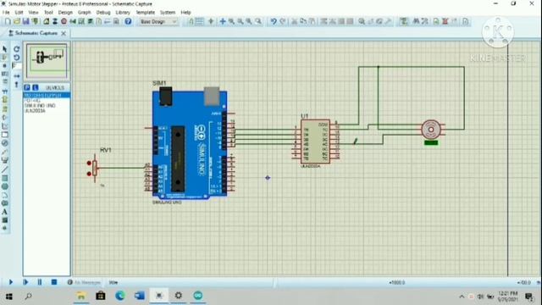Click the stepper motor component

(x=431, y=130)
